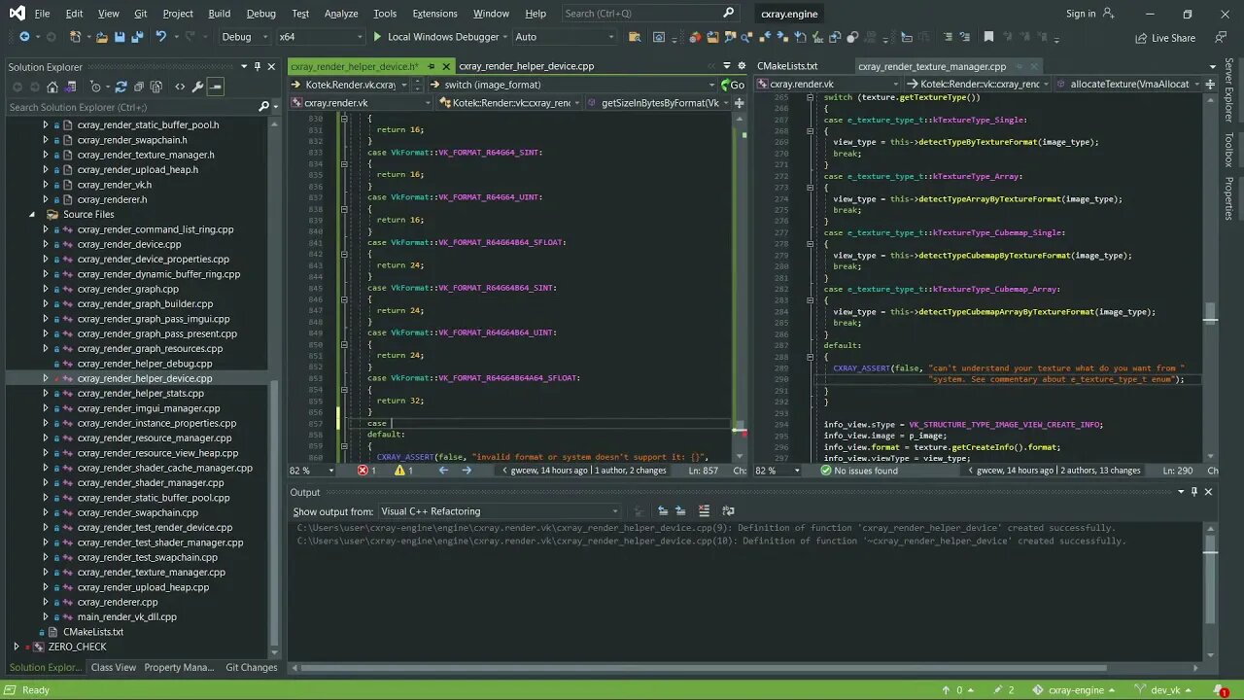1244x700 pixels.
Task: Click the Save All icon
Action: click(x=137, y=37)
